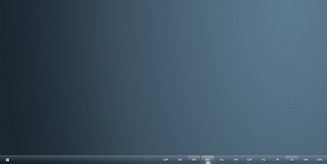This screenshot has width=327, height=164.
Task: Launch the EXP taskbar shortcut
Action: pos(166,160)
